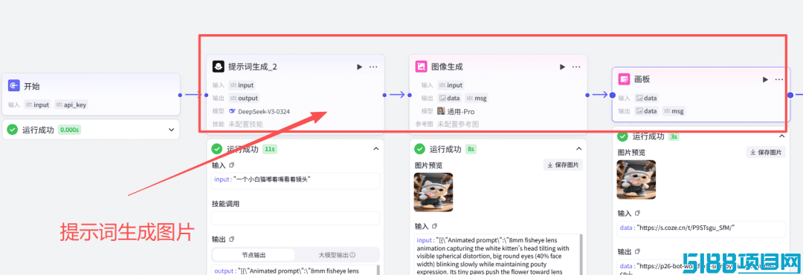Click 保存图片 in the 图像生成 result panel
Screen dimensions: 803x275
563,165
